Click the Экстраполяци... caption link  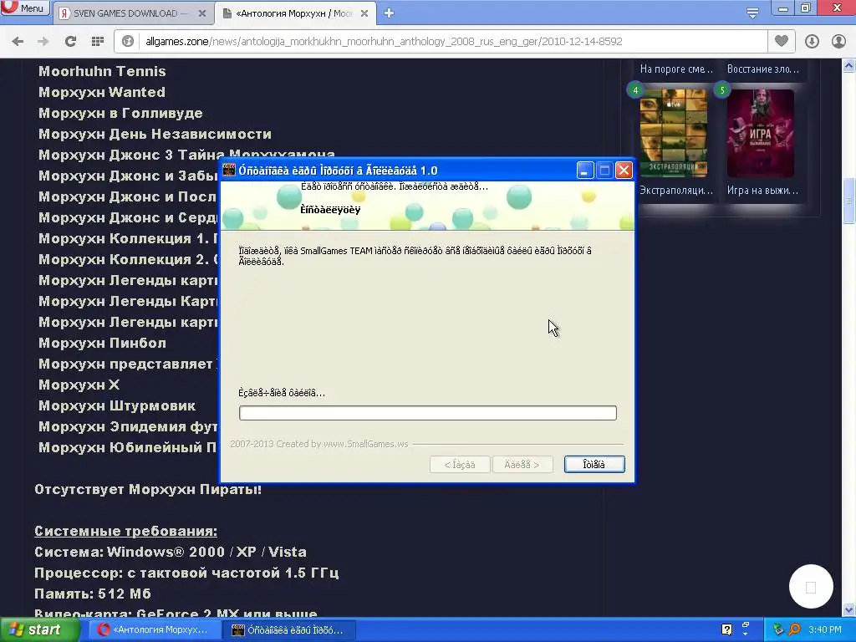pyautogui.click(x=676, y=191)
